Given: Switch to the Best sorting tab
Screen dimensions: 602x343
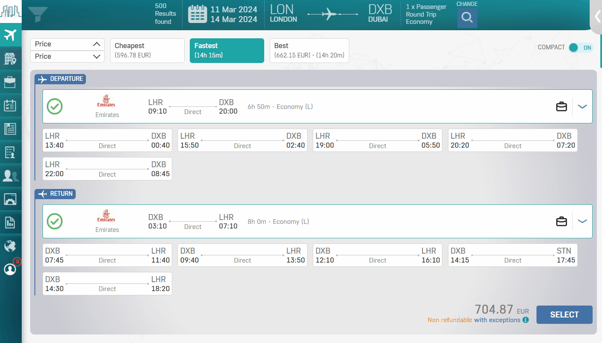Looking at the screenshot, I should tap(309, 50).
